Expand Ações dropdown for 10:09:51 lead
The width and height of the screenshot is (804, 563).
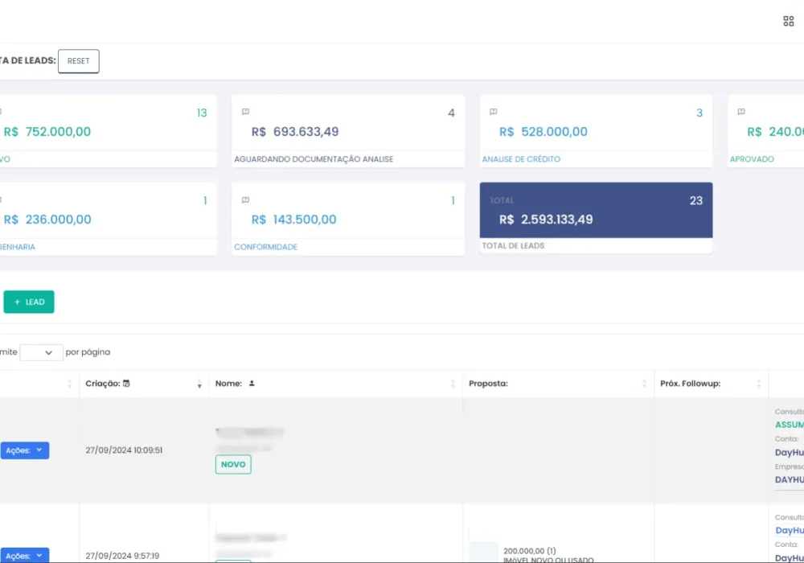[25, 450]
